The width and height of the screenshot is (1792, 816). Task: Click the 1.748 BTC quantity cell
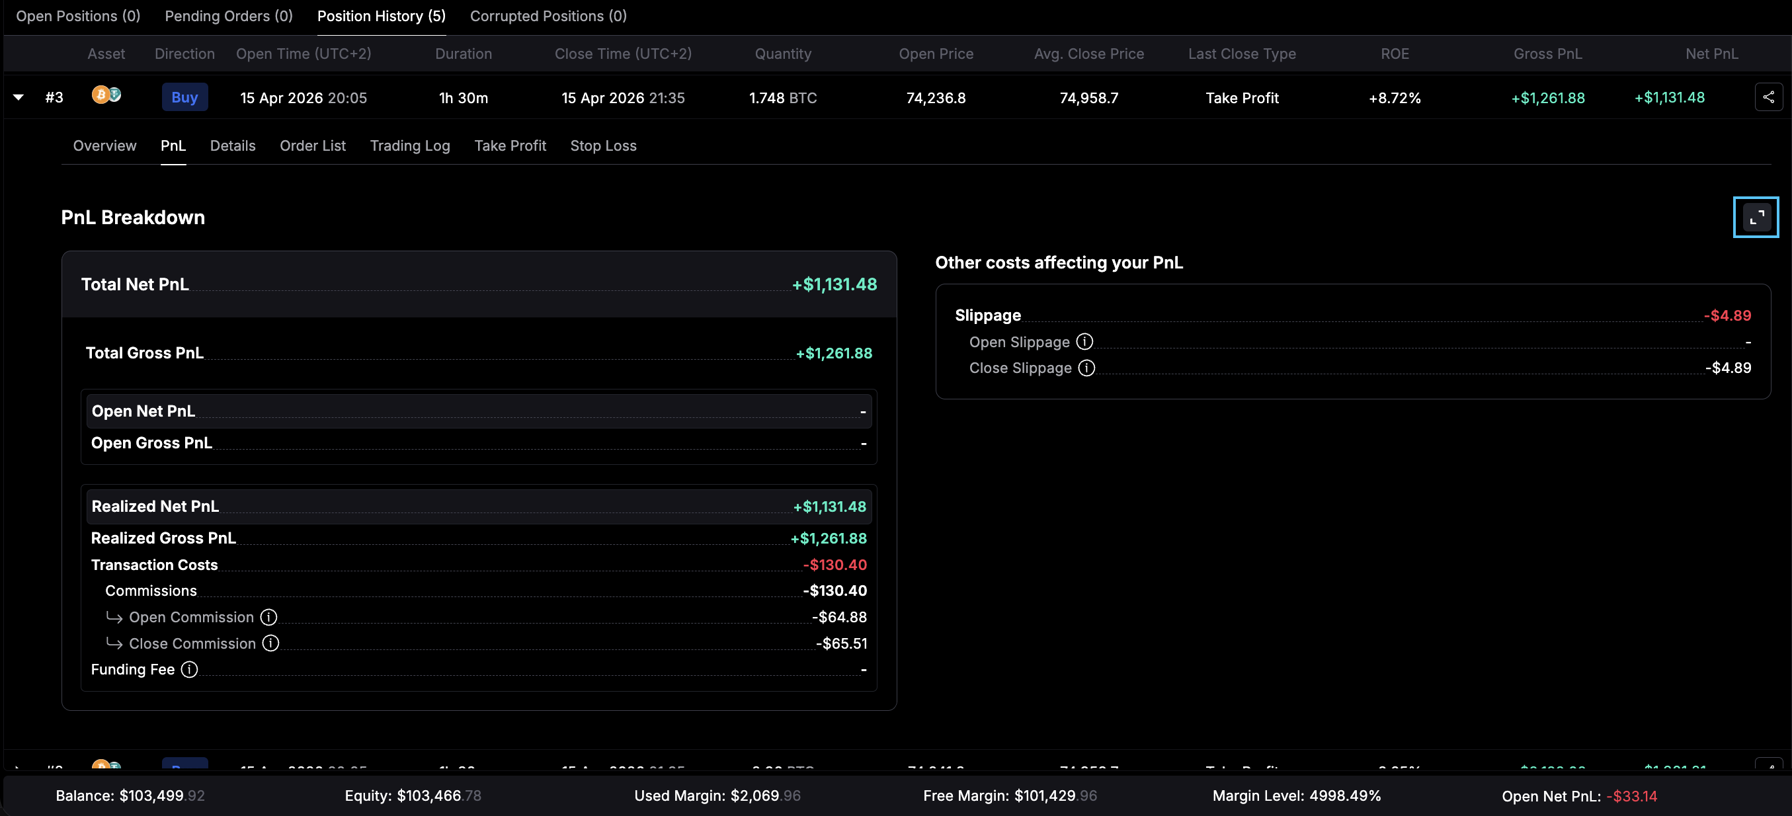pyautogui.click(x=784, y=97)
